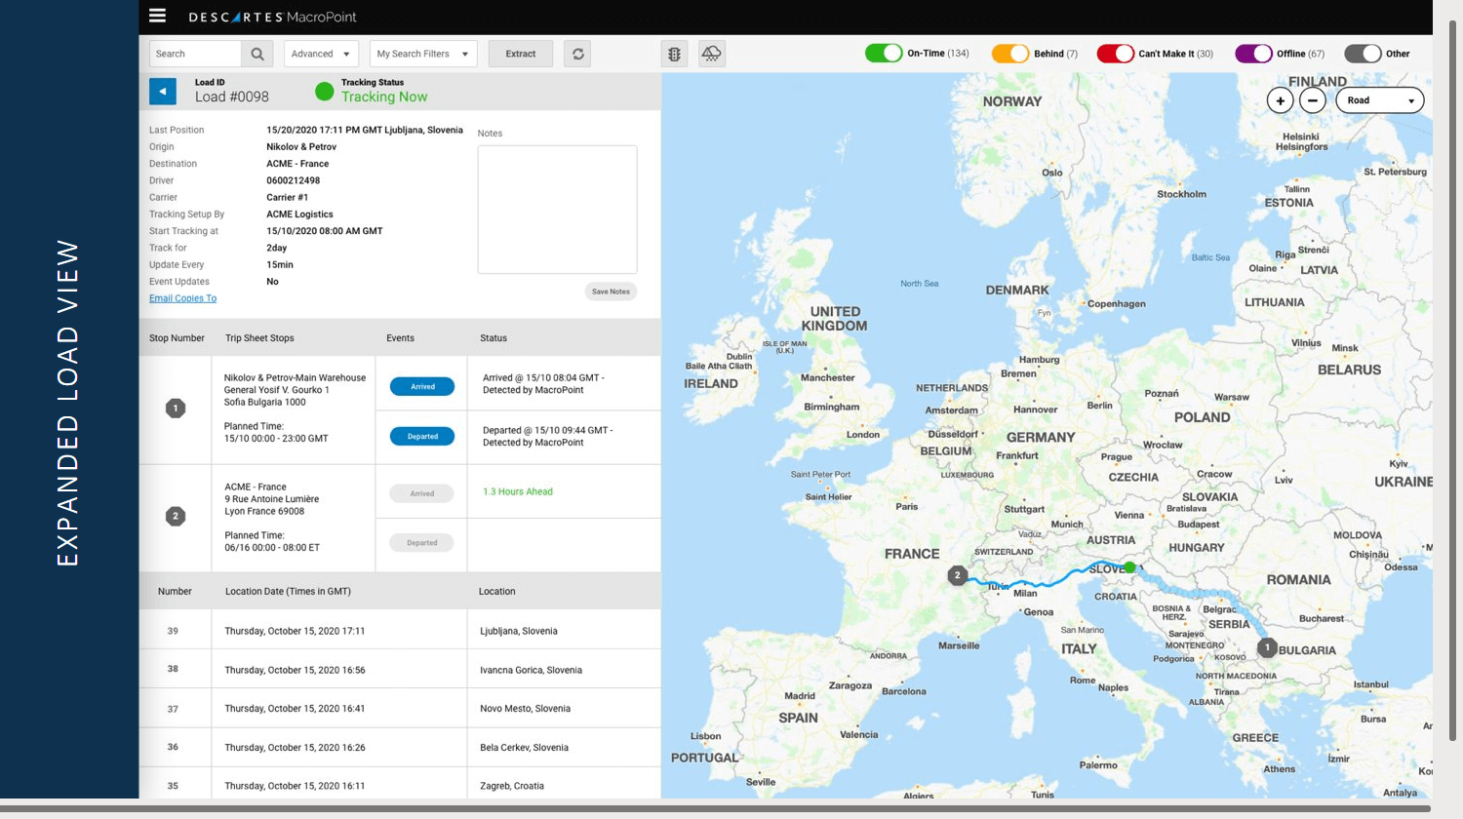Image resolution: width=1463 pixels, height=819 pixels.
Task: Click the search magnifier button
Action: click(257, 54)
